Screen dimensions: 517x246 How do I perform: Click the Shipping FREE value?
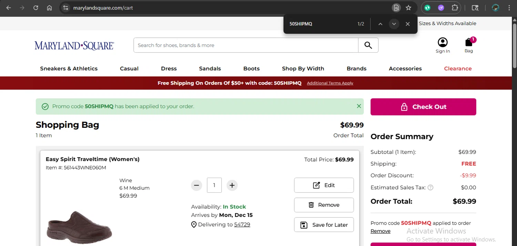click(x=468, y=164)
